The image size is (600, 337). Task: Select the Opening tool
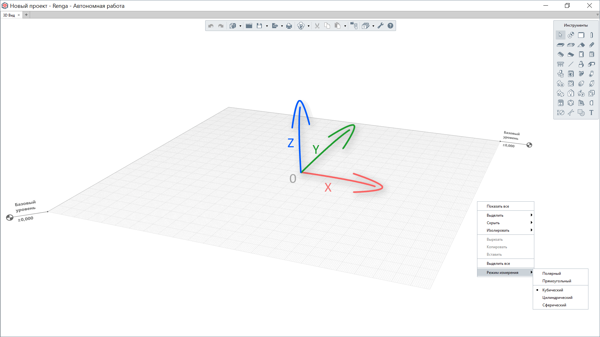click(571, 45)
